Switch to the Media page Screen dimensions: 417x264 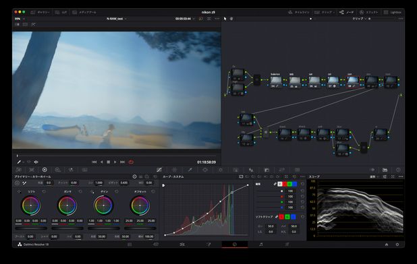coord(130,244)
